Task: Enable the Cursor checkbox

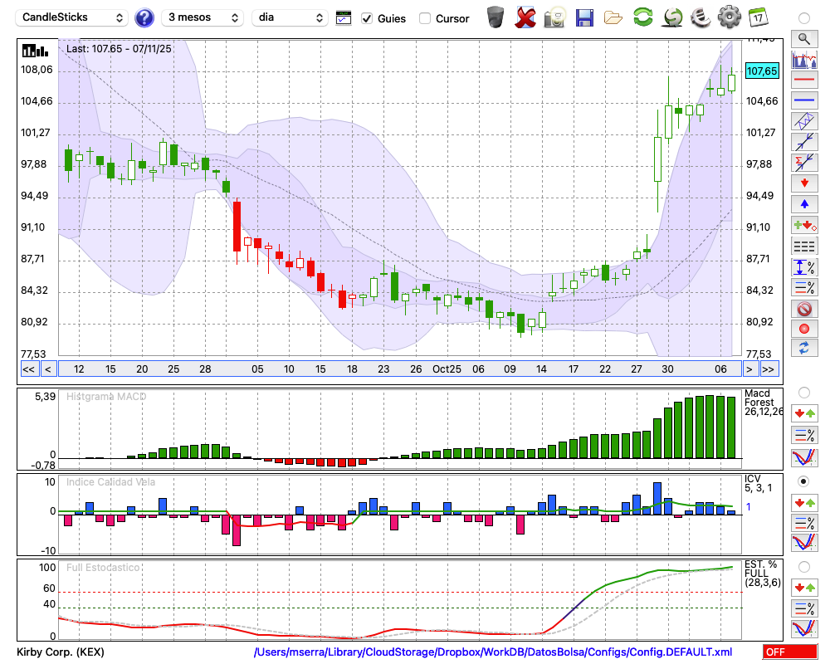Action: tap(425, 18)
